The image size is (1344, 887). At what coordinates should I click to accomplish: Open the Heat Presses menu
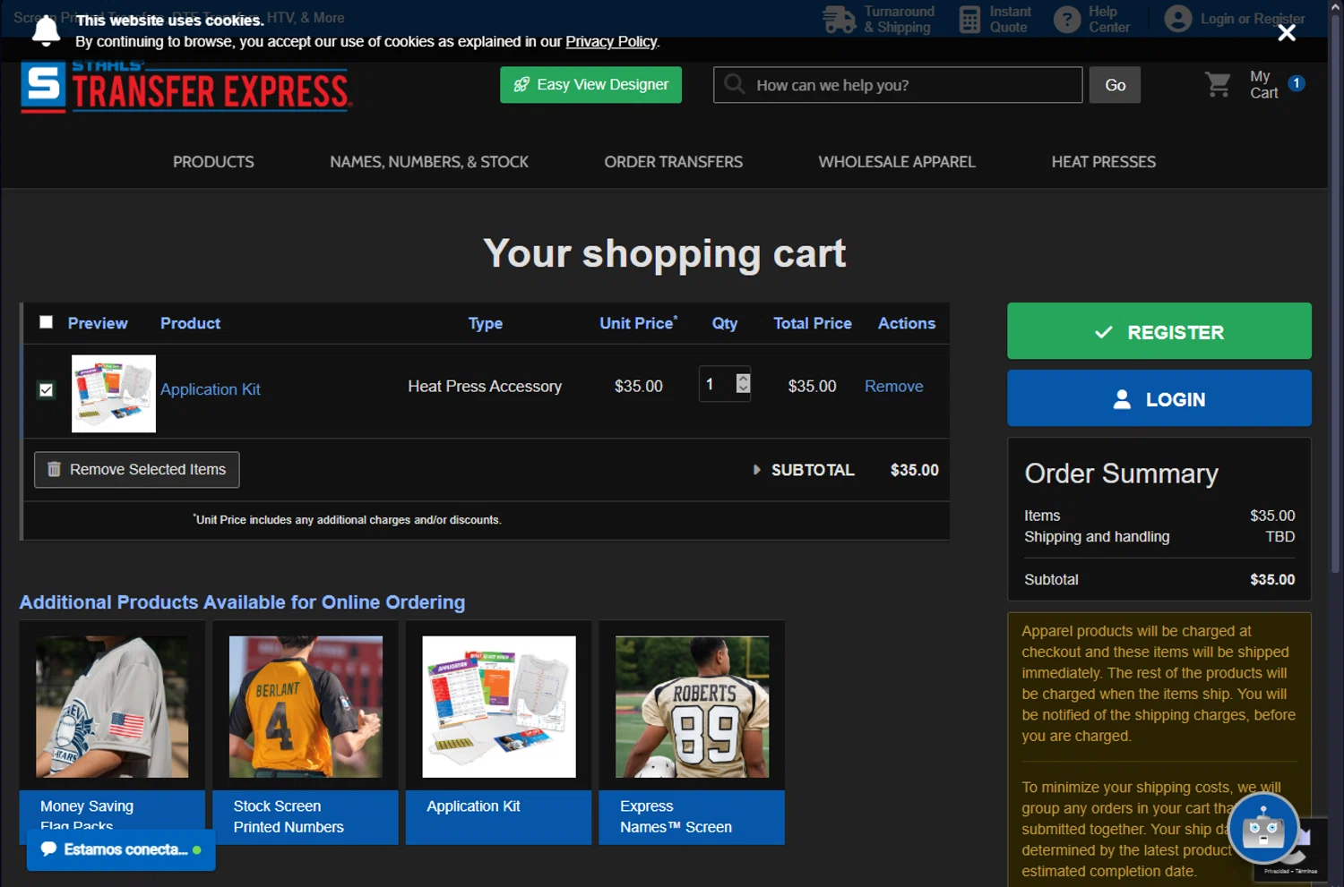coord(1104,162)
